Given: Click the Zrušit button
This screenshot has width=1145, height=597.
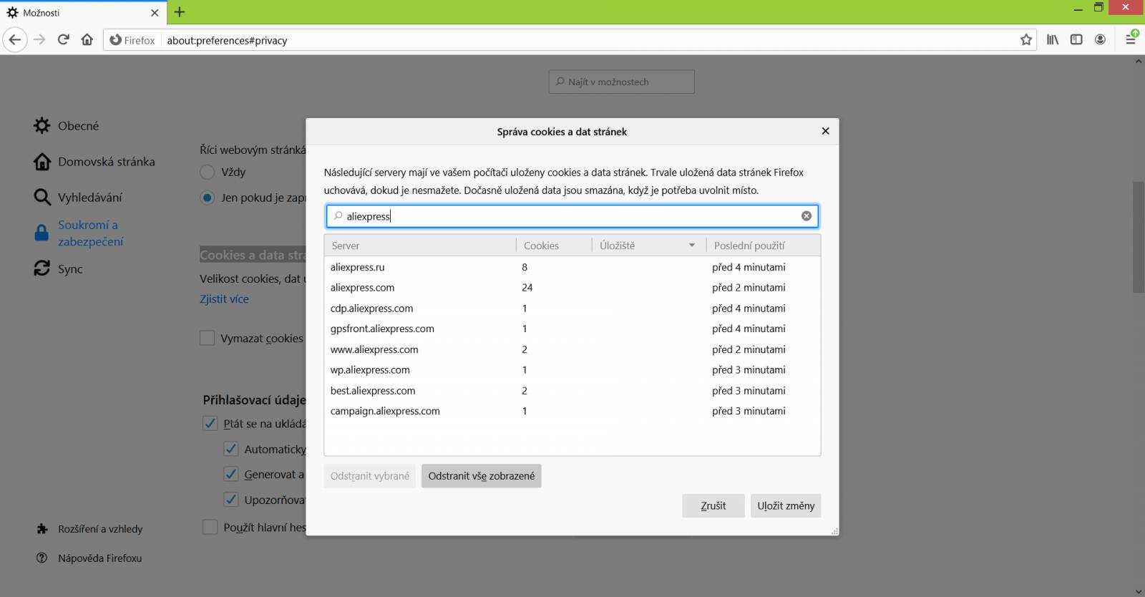Looking at the screenshot, I should [713, 505].
